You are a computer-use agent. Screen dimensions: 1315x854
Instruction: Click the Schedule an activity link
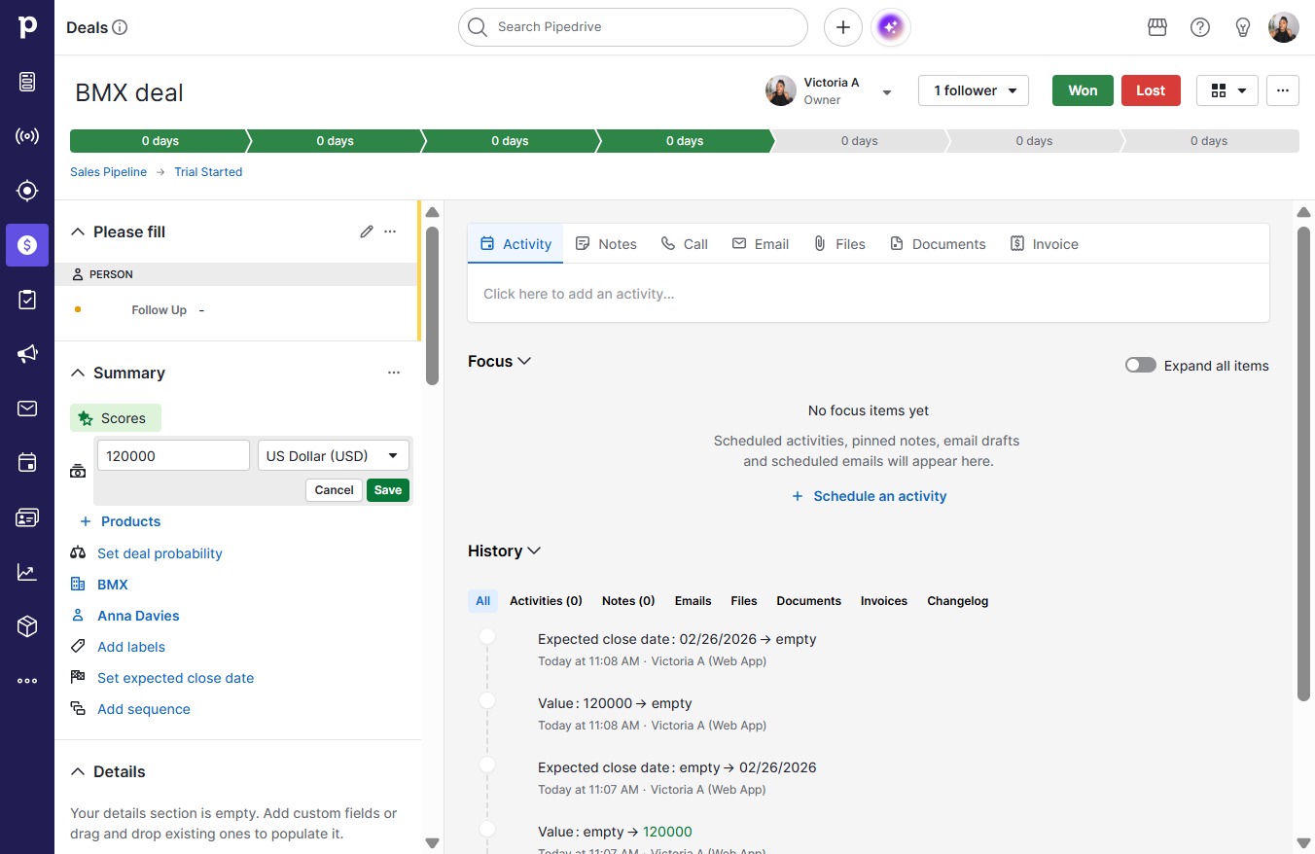tap(869, 496)
